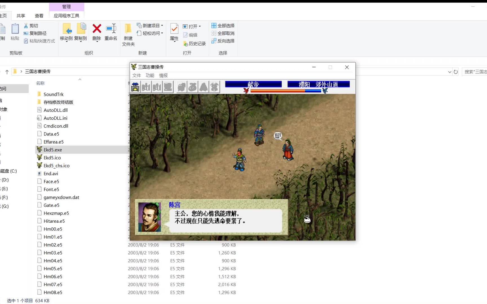Click the red phoenix emblem on the gauge

click(246, 91)
